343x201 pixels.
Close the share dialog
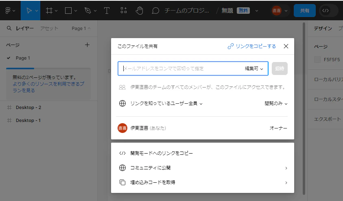click(x=286, y=46)
